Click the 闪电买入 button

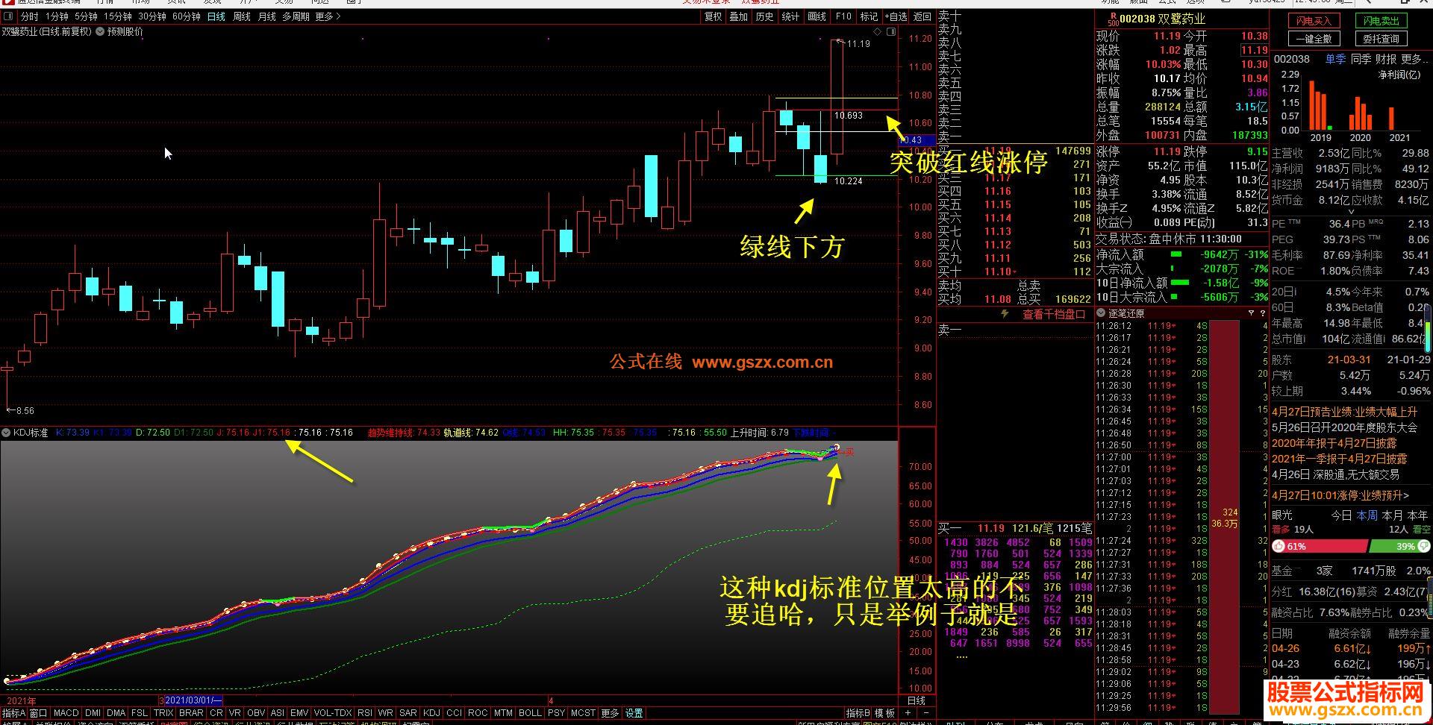point(1314,21)
